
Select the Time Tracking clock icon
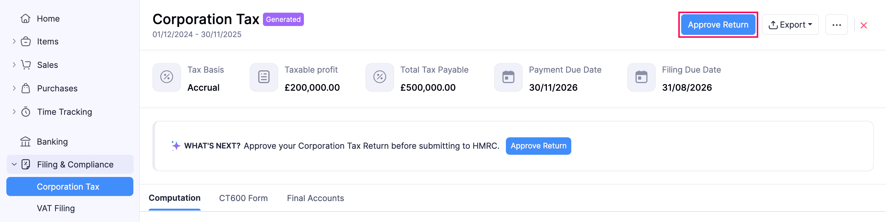click(x=26, y=111)
